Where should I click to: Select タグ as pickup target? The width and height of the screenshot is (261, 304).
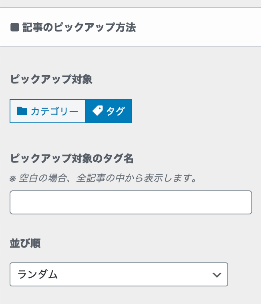pyautogui.click(x=108, y=111)
